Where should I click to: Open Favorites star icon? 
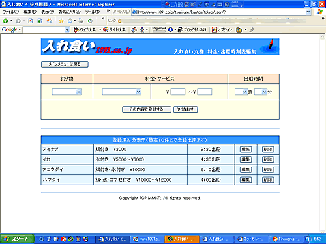point(61,21)
